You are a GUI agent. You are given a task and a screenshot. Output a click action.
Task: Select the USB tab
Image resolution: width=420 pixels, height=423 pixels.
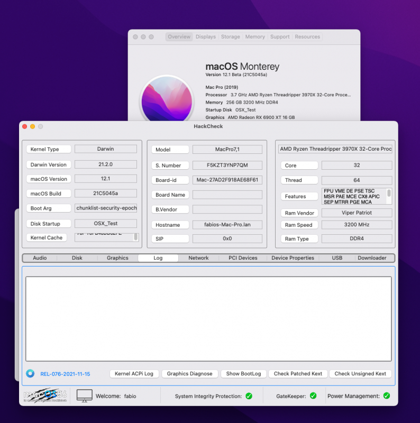point(337,258)
